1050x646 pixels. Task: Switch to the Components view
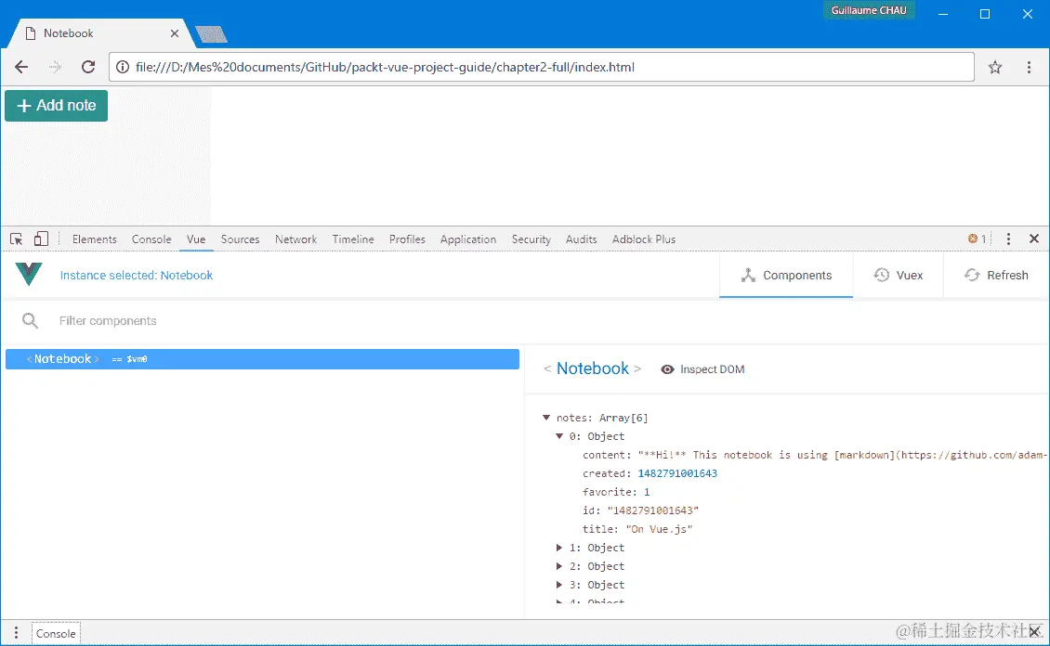pos(786,276)
